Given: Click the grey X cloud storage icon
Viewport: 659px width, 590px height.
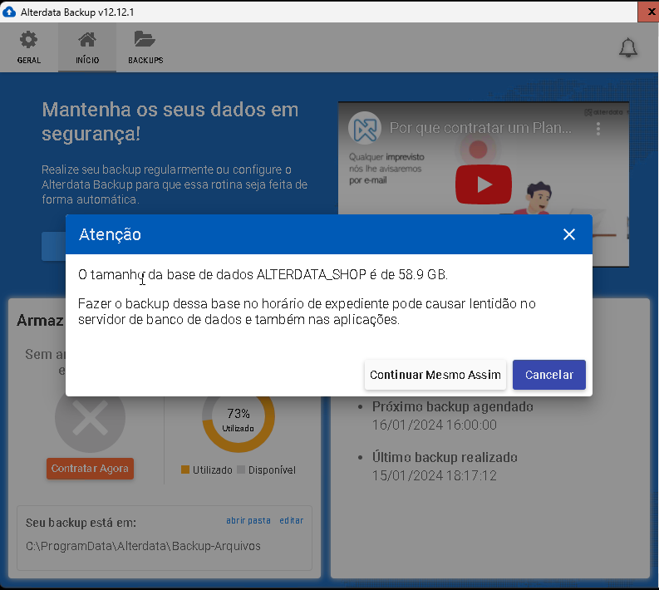Looking at the screenshot, I should pyautogui.click(x=90, y=419).
